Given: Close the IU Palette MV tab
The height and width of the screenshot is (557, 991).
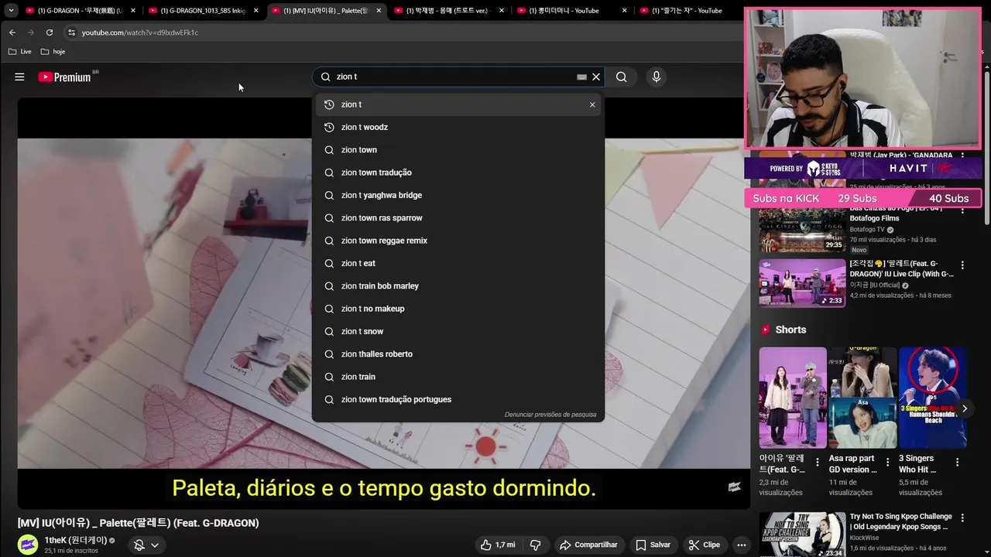Looking at the screenshot, I should click(x=379, y=11).
